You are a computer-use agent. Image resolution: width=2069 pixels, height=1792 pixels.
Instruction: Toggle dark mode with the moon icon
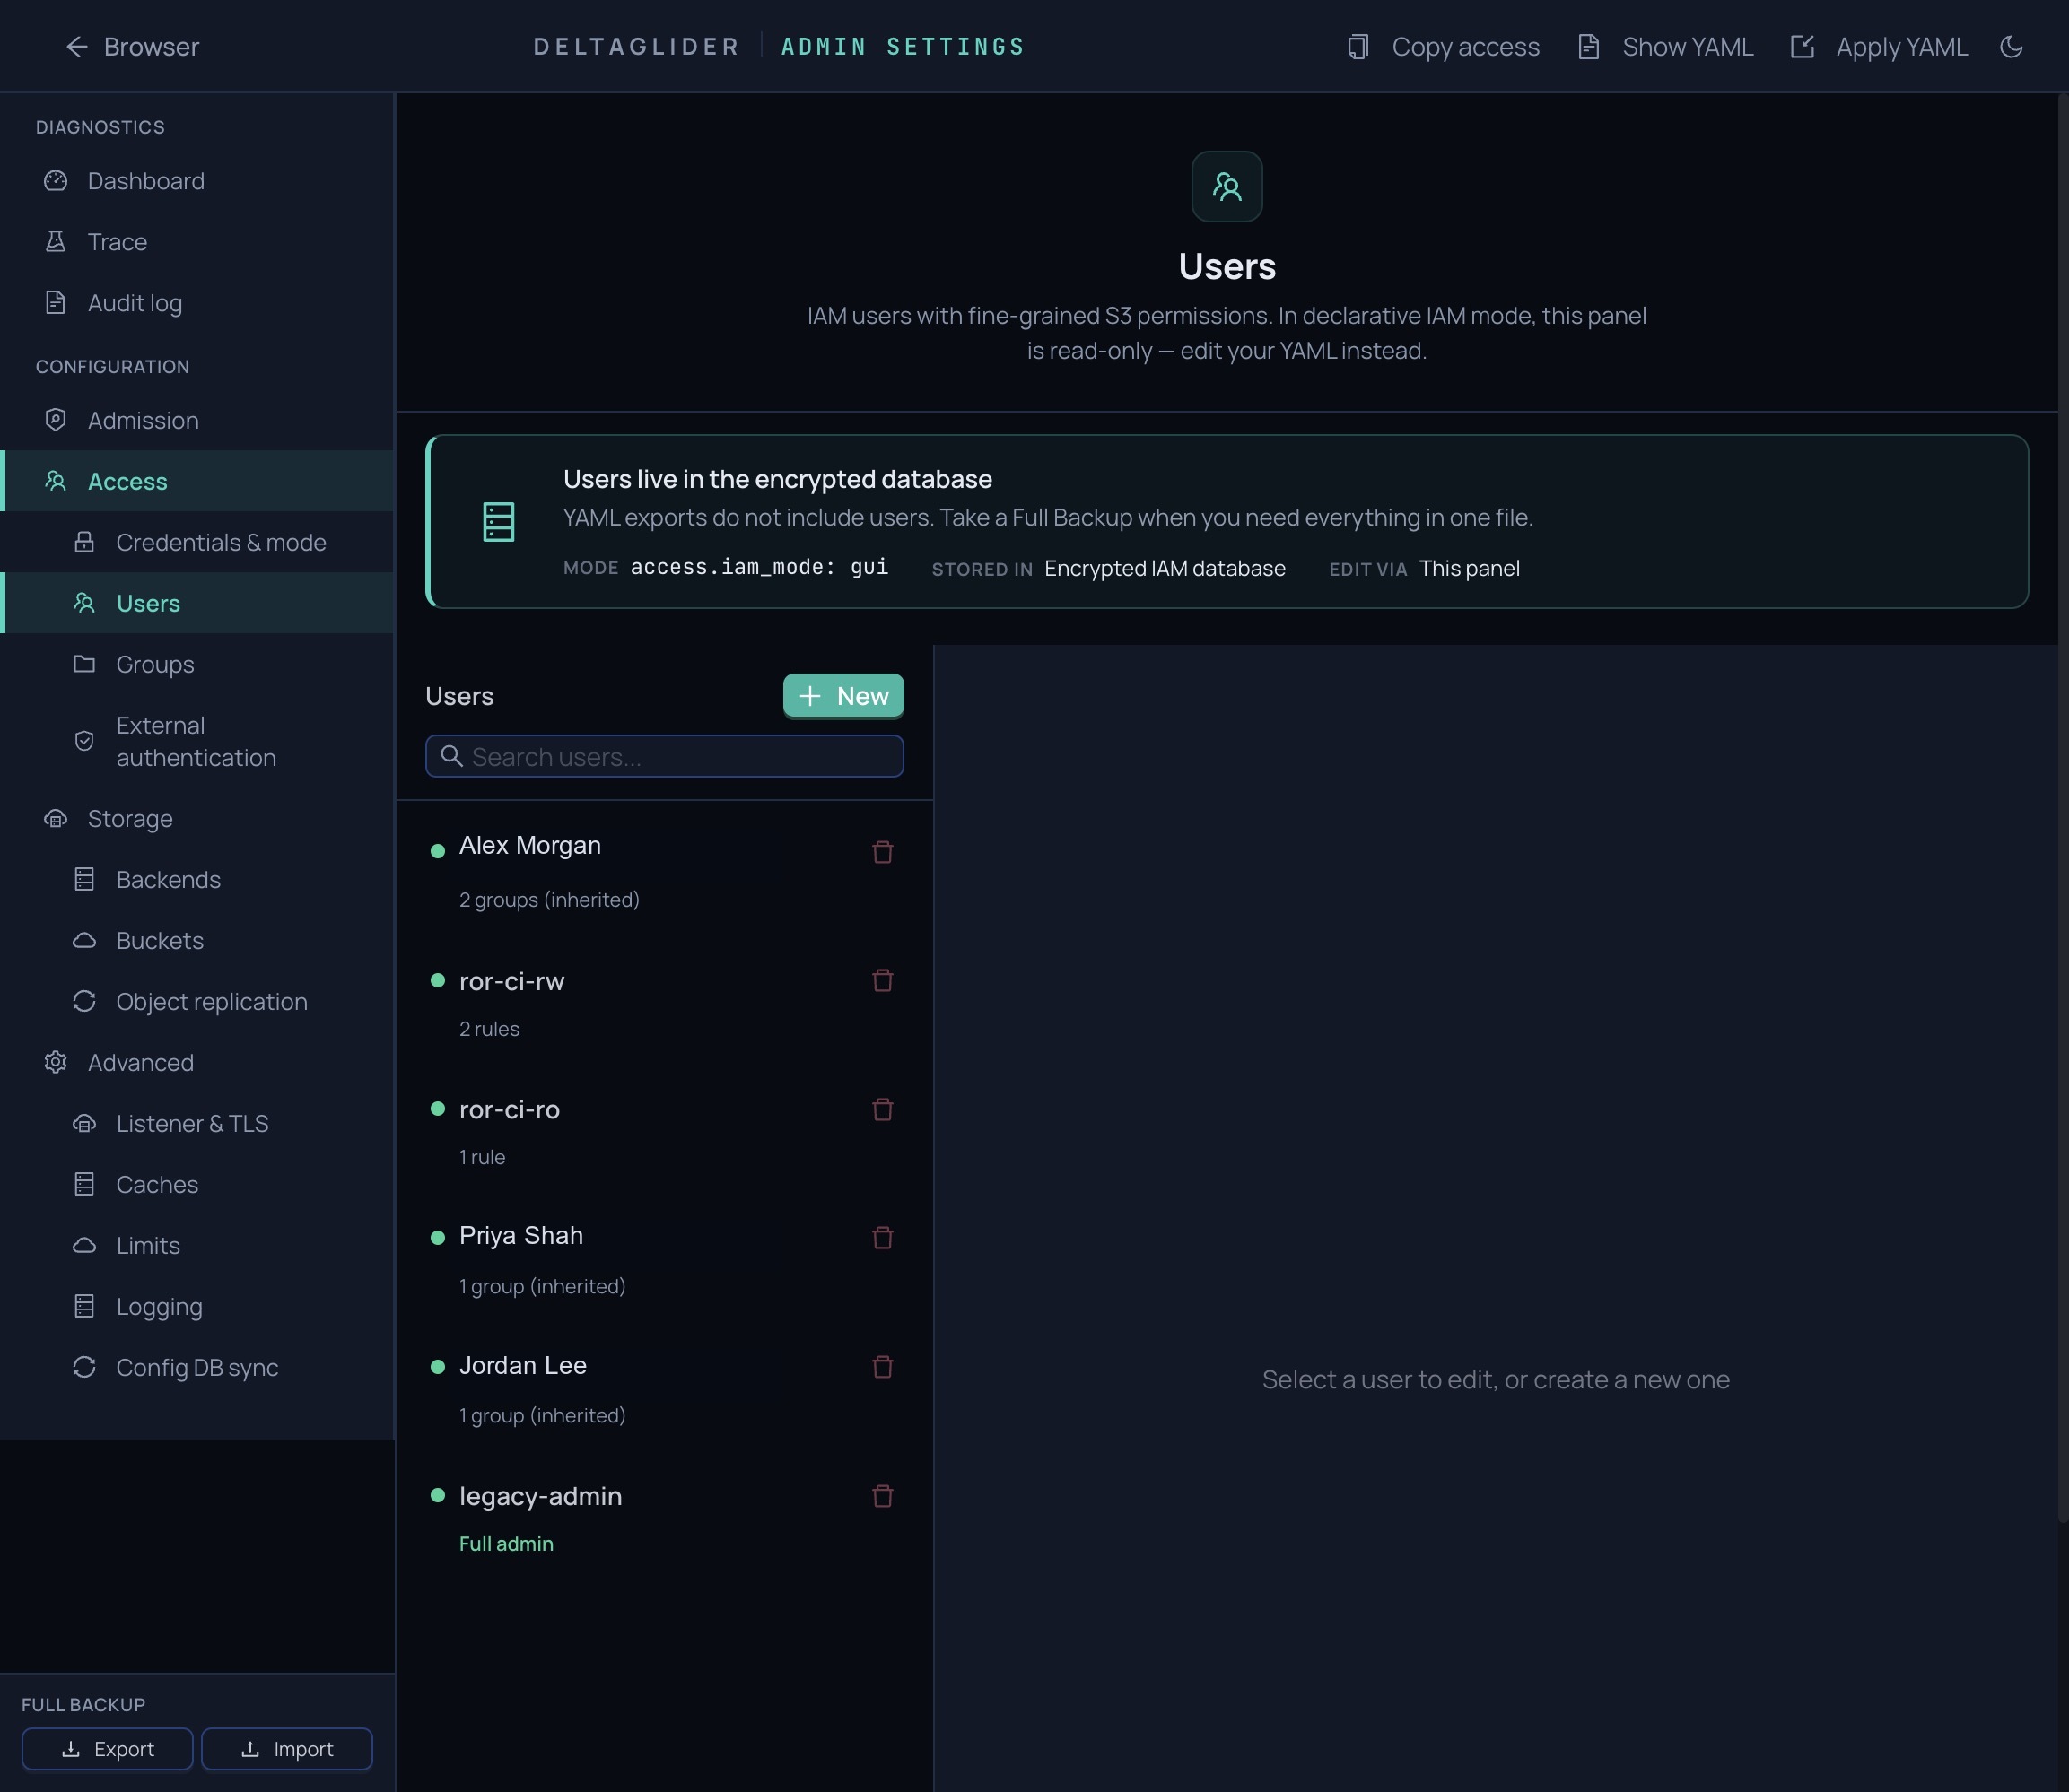pyautogui.click(x=2012, y=46)
